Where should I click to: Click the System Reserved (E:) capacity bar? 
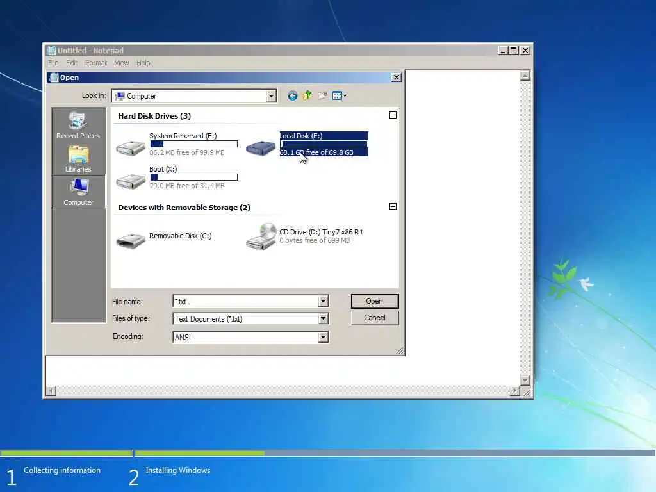(x=193, y=144)
